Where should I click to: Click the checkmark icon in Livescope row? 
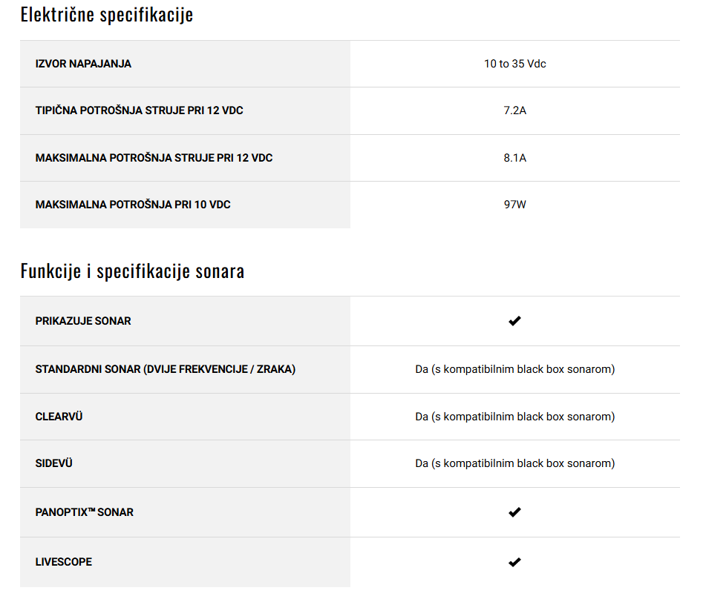pyautogui.click(x=514, y=562)
